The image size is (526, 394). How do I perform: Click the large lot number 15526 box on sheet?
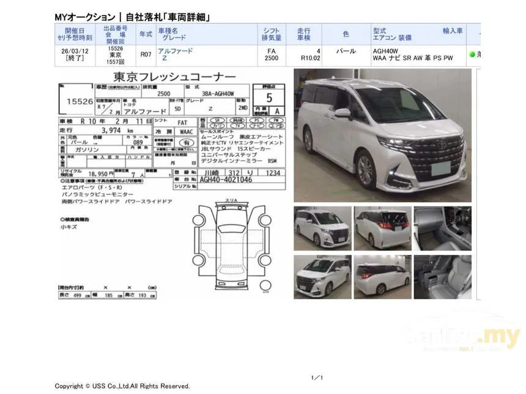pyautogui.click(x=76, y=99)
